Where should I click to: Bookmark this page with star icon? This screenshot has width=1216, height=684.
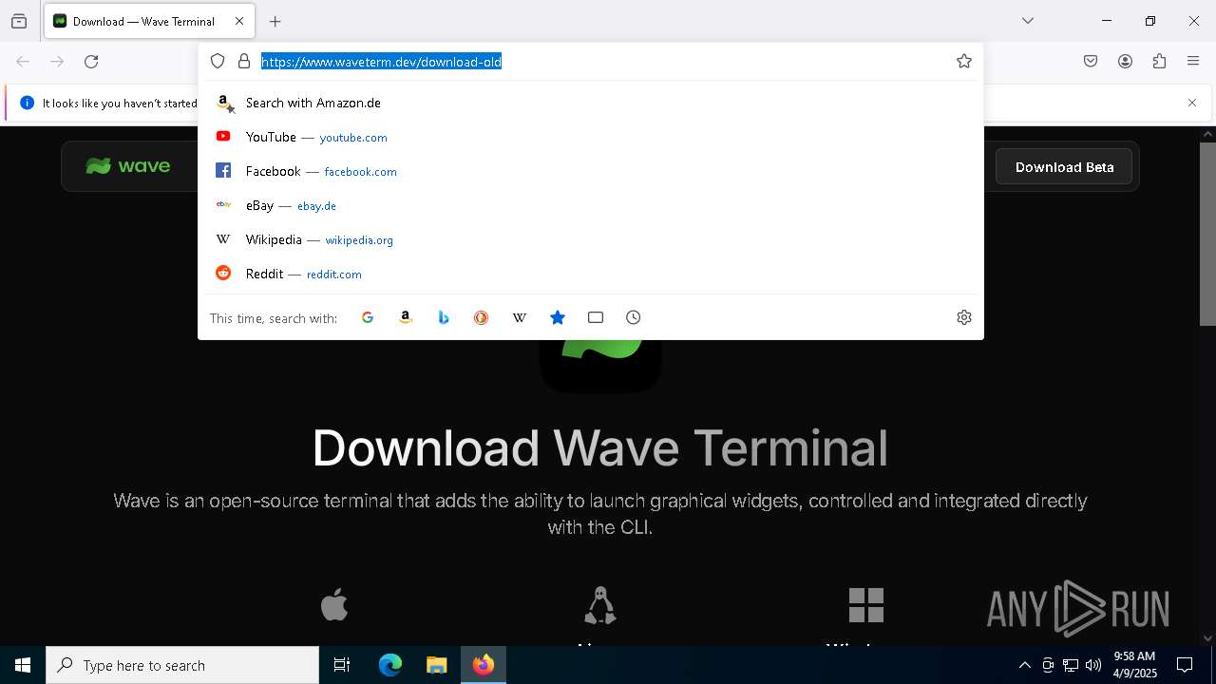pos(964,61)
